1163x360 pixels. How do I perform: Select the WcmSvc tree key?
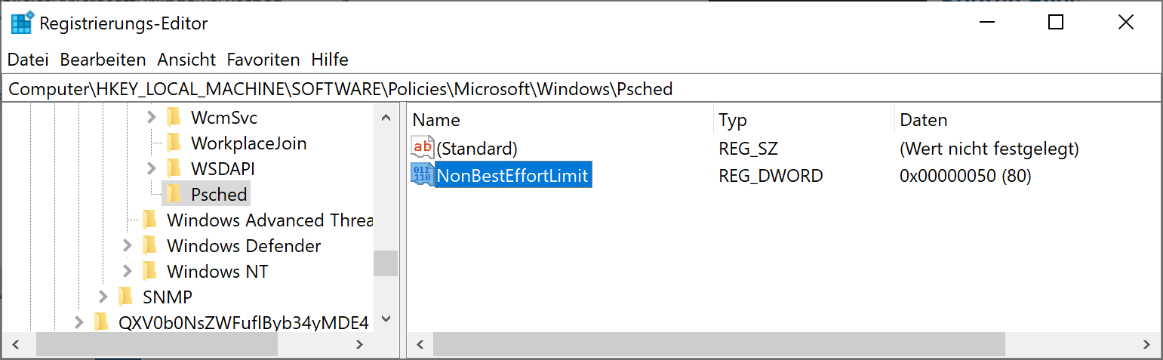point(224,118)
